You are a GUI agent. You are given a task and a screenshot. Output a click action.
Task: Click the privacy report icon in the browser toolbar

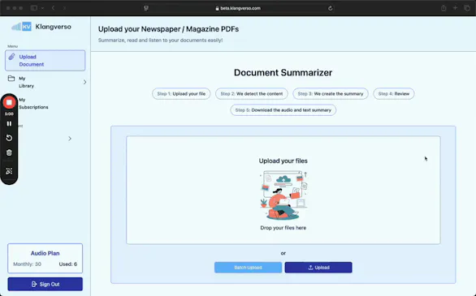(x=146, y=8)
